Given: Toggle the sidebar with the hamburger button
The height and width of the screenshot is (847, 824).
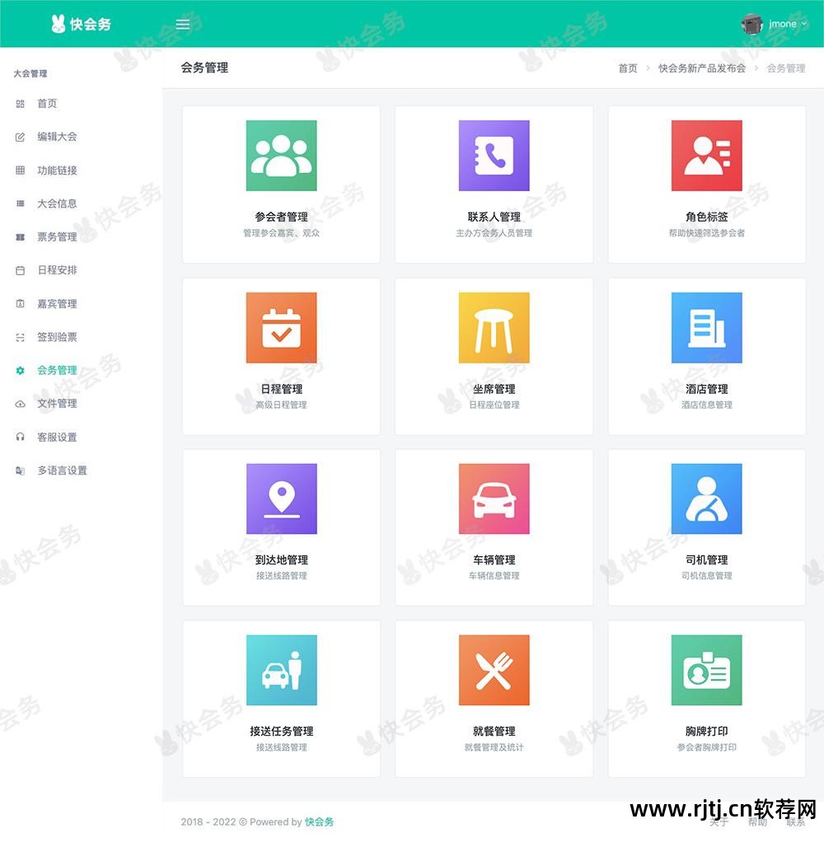Looking at the screenshot, I should click(x=182, y=24).
